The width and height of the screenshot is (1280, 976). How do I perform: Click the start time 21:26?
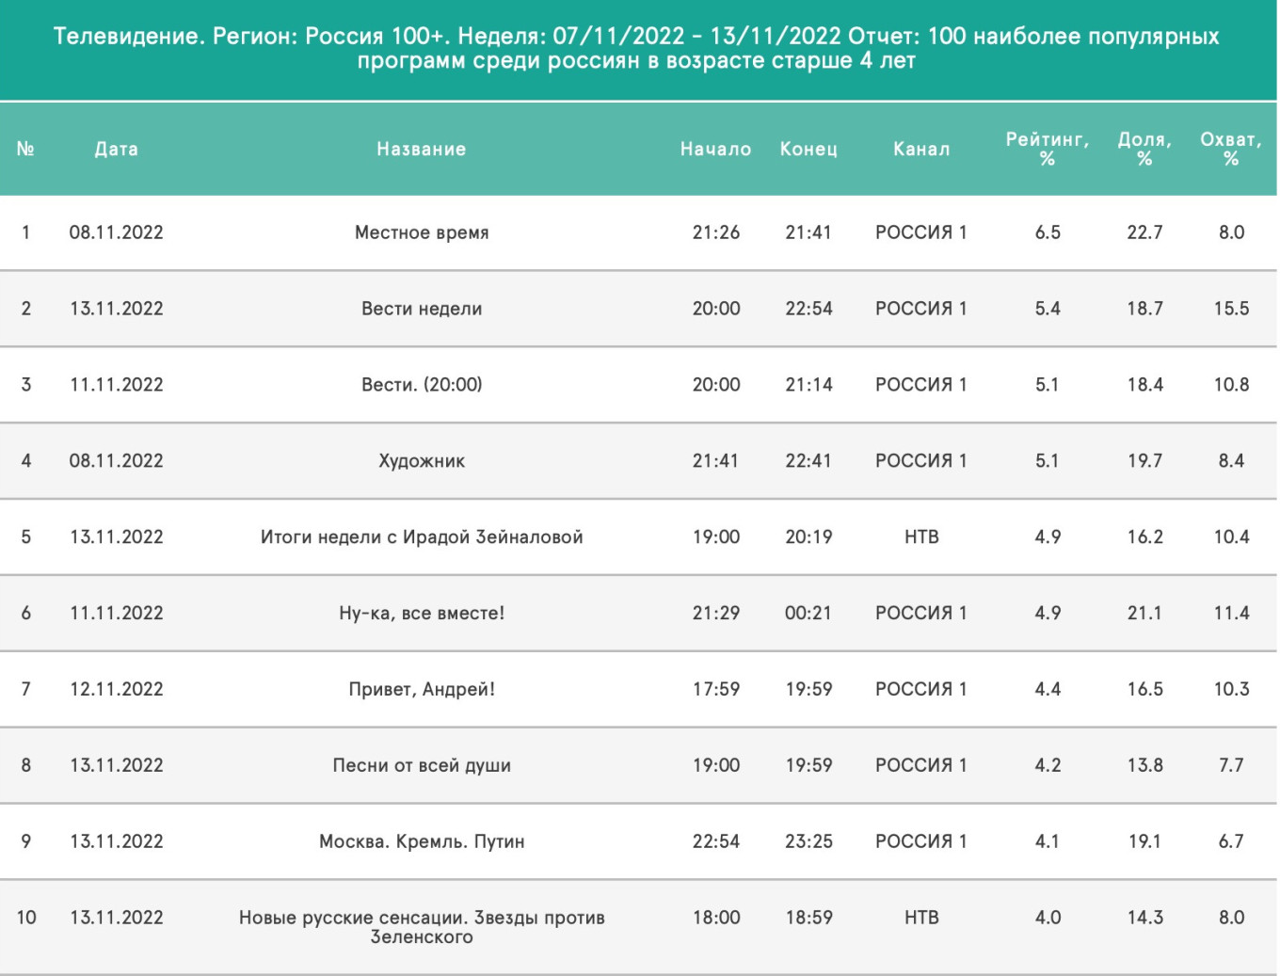pyautogui.click(x=716, y=232)
